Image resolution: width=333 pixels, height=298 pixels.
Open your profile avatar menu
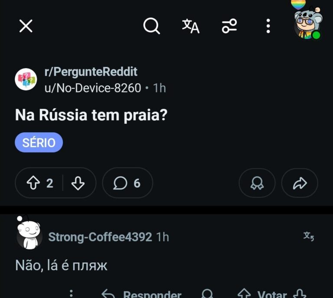307,24
